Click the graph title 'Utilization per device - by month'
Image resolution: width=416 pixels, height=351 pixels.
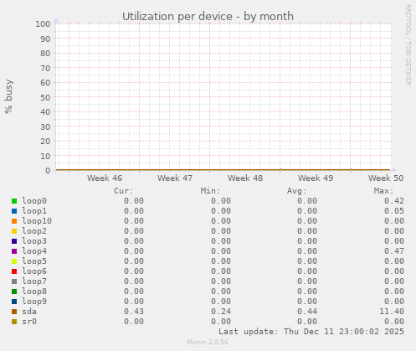coord(208,16)
